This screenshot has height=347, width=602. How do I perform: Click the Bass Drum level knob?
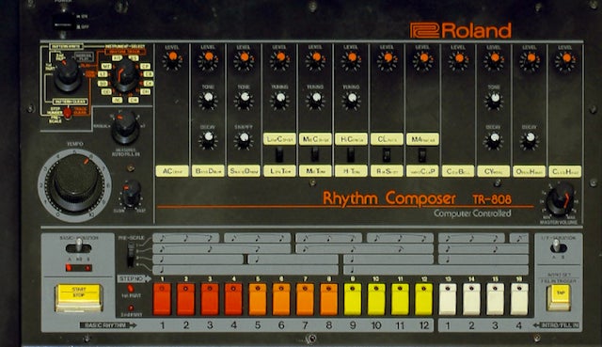[208, 60]
